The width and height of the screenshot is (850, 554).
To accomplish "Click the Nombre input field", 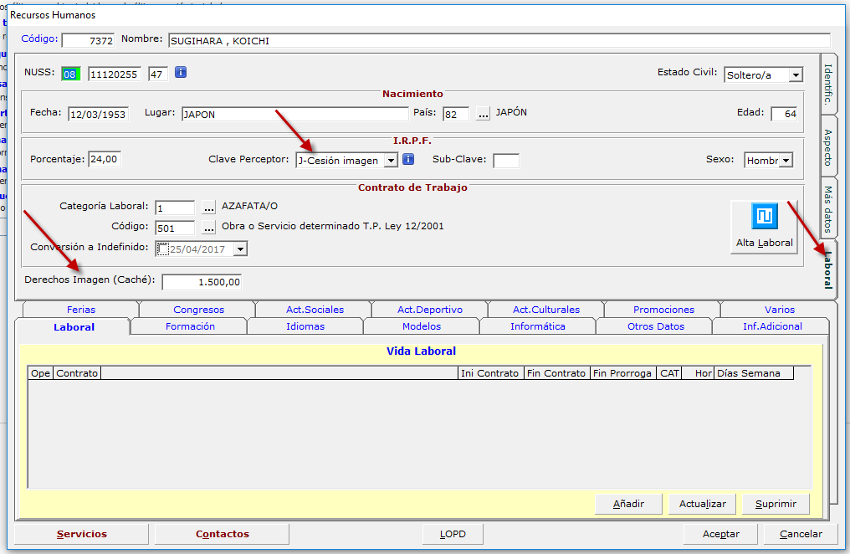I will click(x=499, y=41).
